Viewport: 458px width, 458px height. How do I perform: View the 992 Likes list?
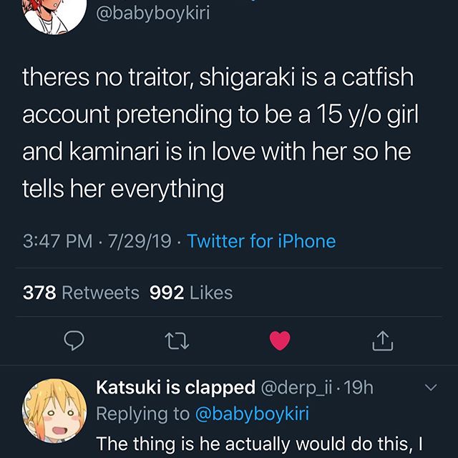click(x=191, y=293)
